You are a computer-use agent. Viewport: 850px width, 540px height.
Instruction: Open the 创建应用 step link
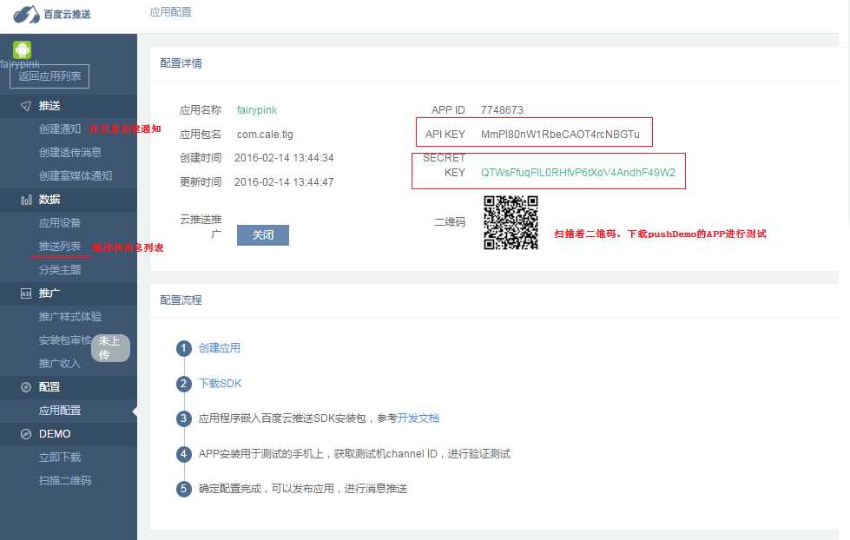(x=220, y=348)
